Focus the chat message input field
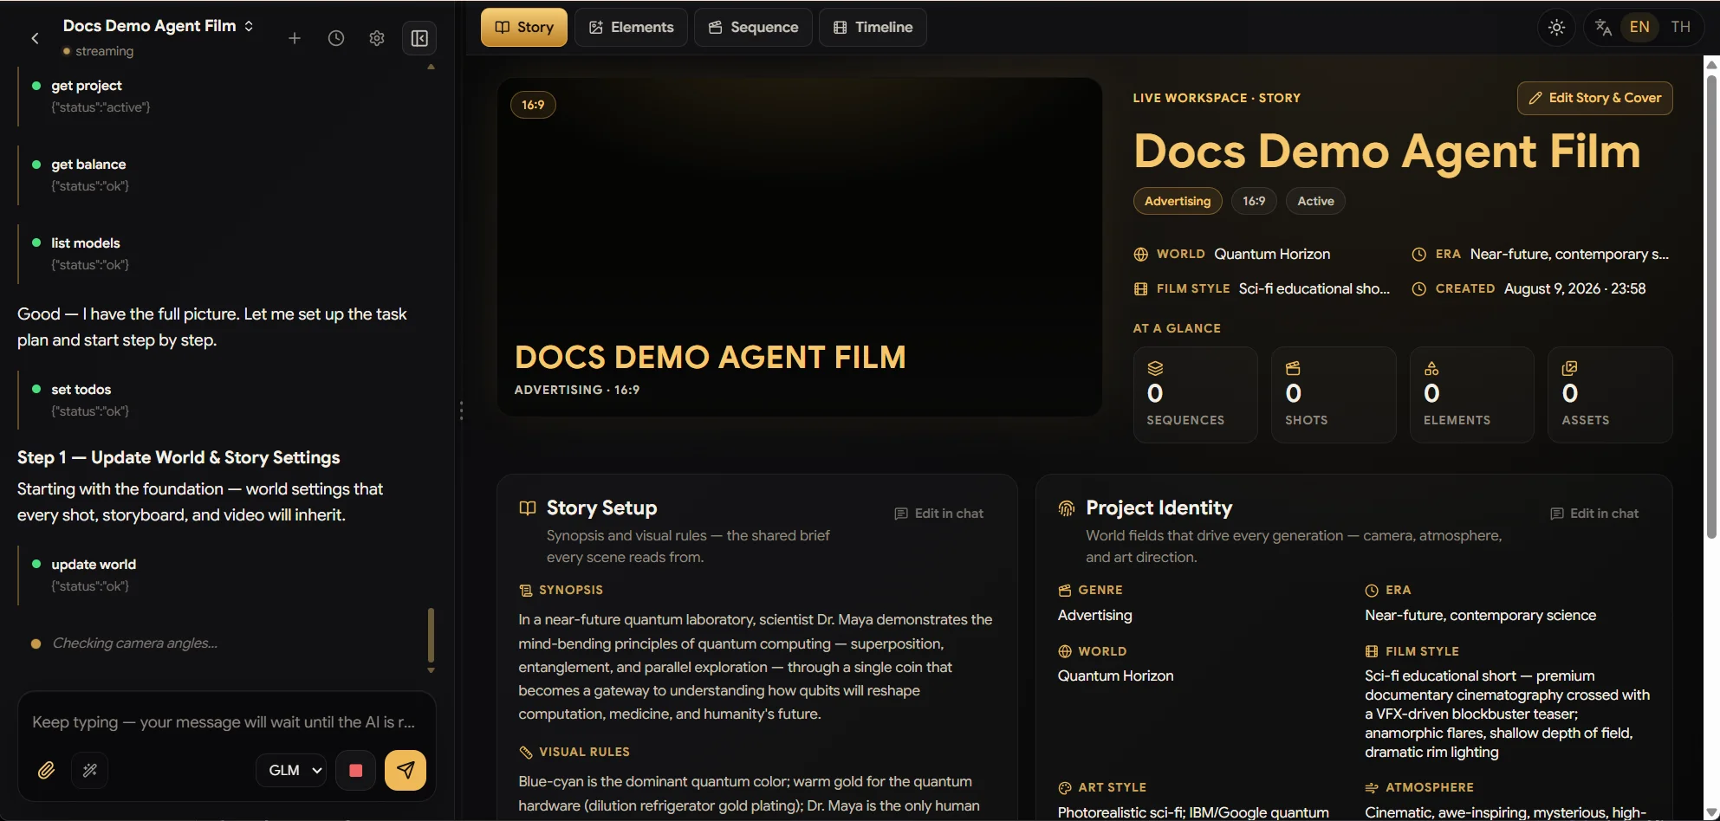 [x=225, y=722]
